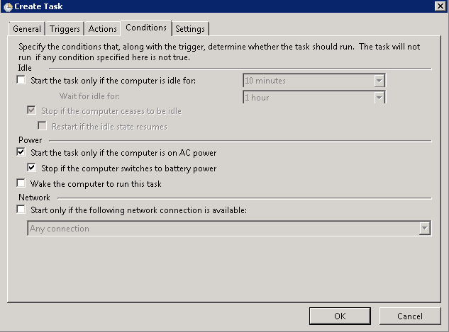Toggle stop if switches to battery power
Screen dimensions: 449x332
31,168
